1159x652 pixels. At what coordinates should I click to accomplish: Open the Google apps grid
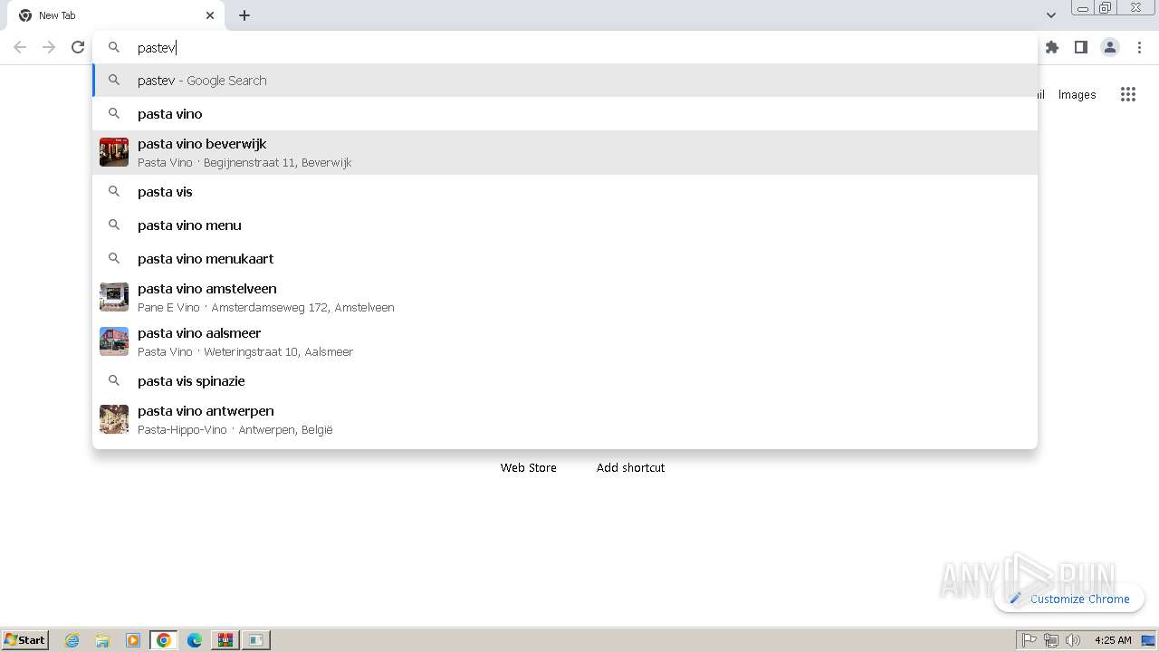click(1127, 94)
